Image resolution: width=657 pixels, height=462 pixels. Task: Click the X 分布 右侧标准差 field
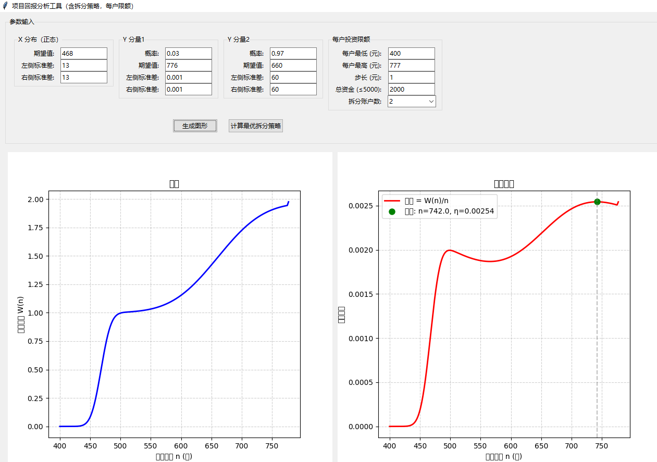pyautogui.click(x=84, y=78)
